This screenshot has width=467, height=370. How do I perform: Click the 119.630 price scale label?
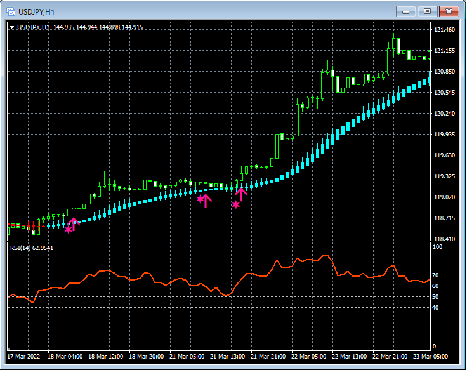pos(444,155)
